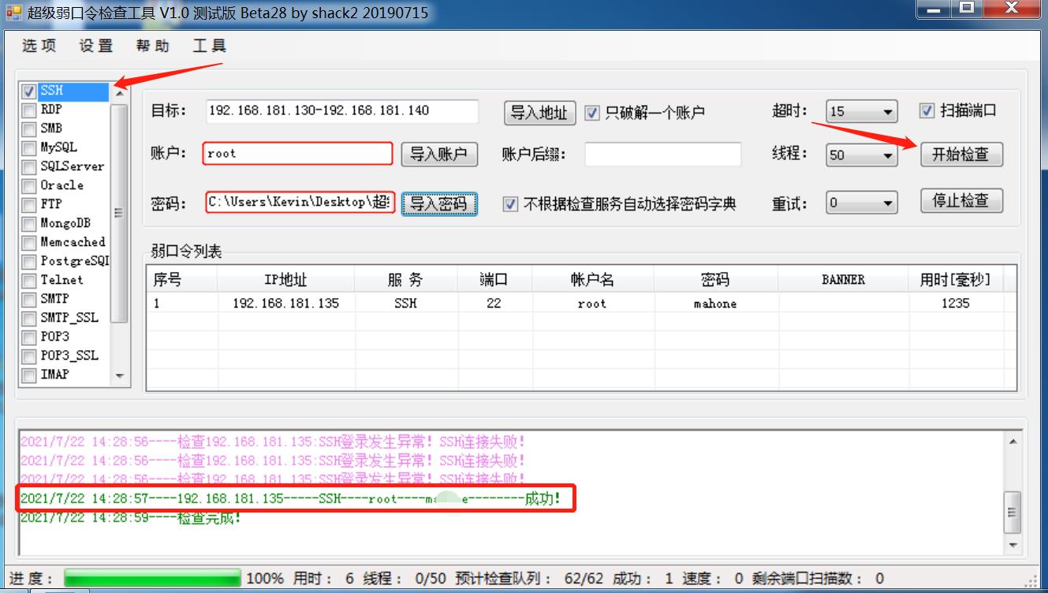
Task: Check the PostgreSQL service checkbox
Action: click(x=29, y=262)
